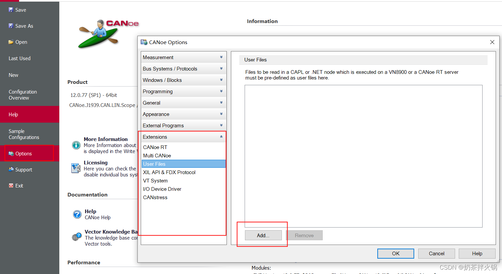The image size is (502, 274).
Task: Click the Cancel button
Action: pos(437,253)
